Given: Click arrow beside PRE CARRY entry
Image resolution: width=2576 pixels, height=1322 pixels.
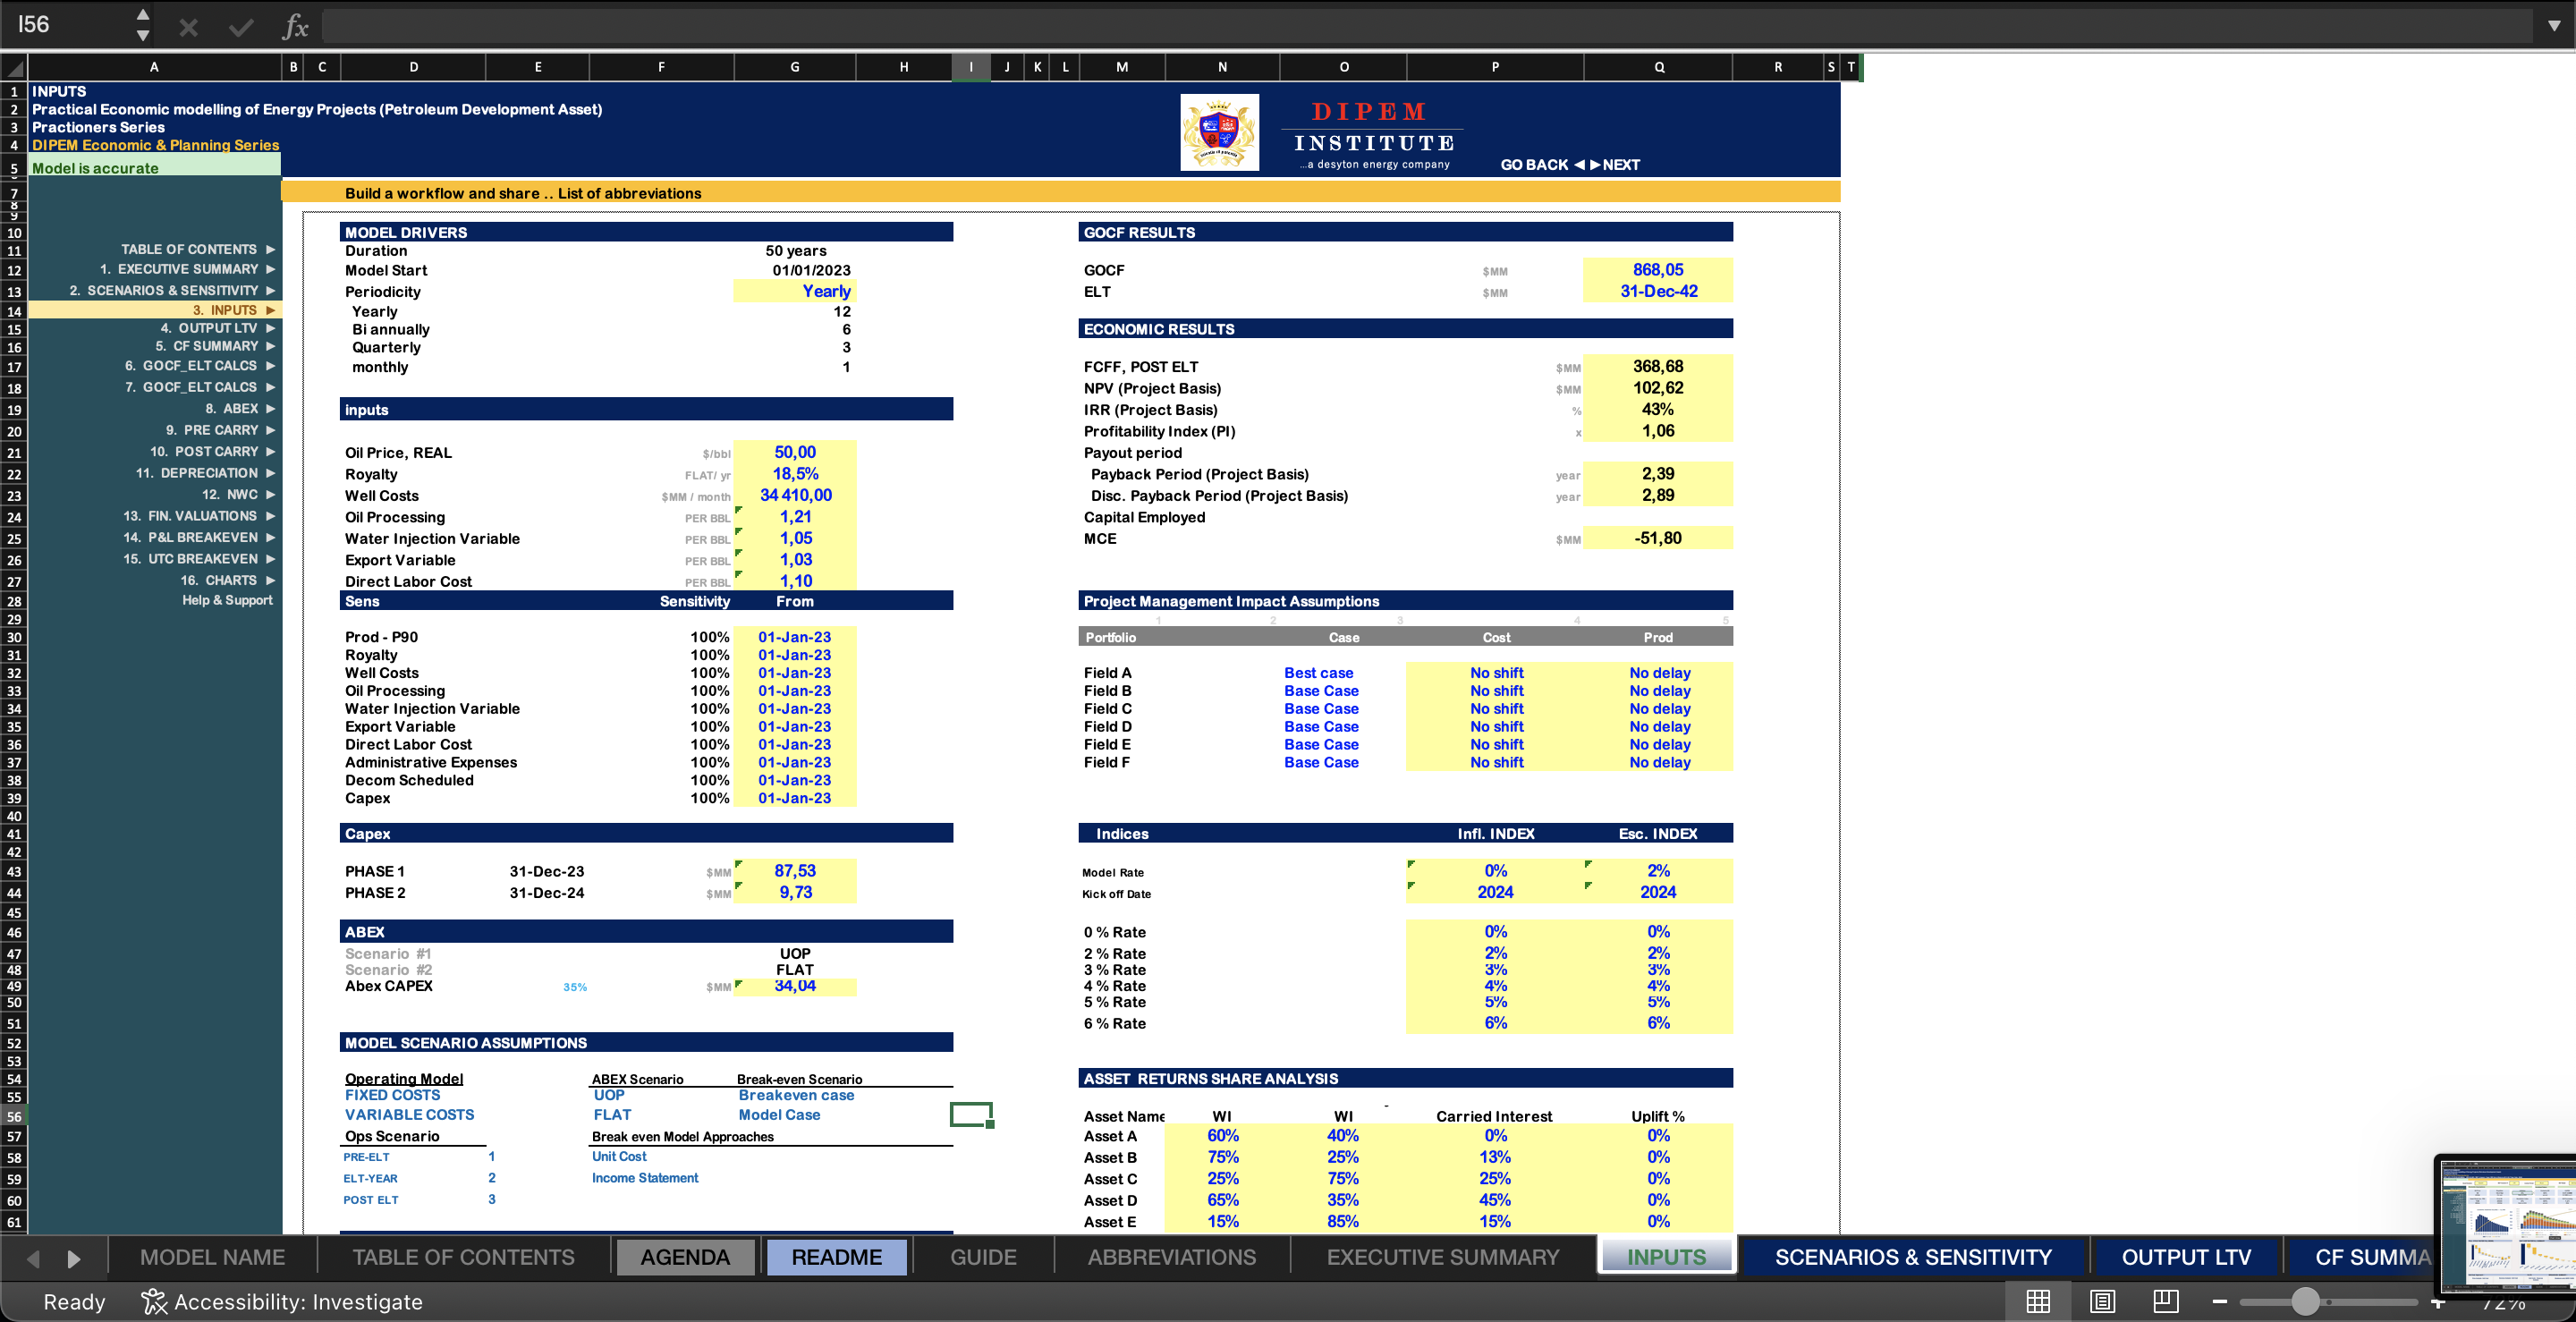Looking at the screenshot, I should [x=270, y=430].
